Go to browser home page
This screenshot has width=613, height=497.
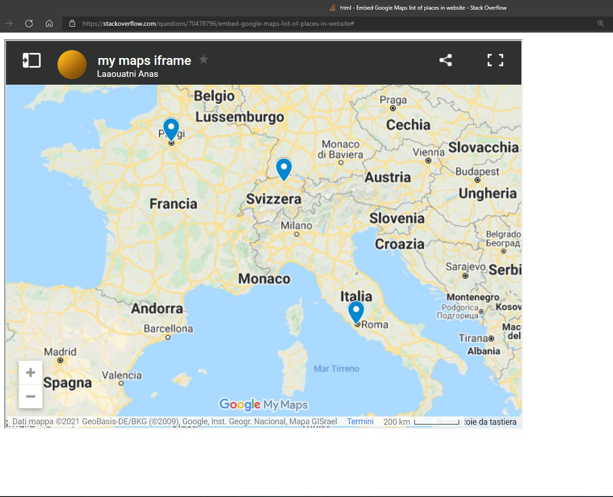pos(49,23)
